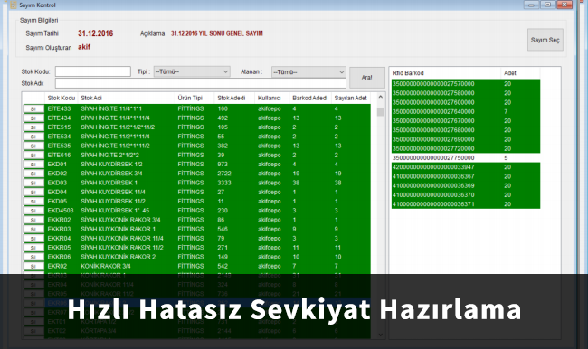Viewport: 588px width, 349px height.
Task: Click the stock list scrollbar thumb
Action: tap(380, 112)
